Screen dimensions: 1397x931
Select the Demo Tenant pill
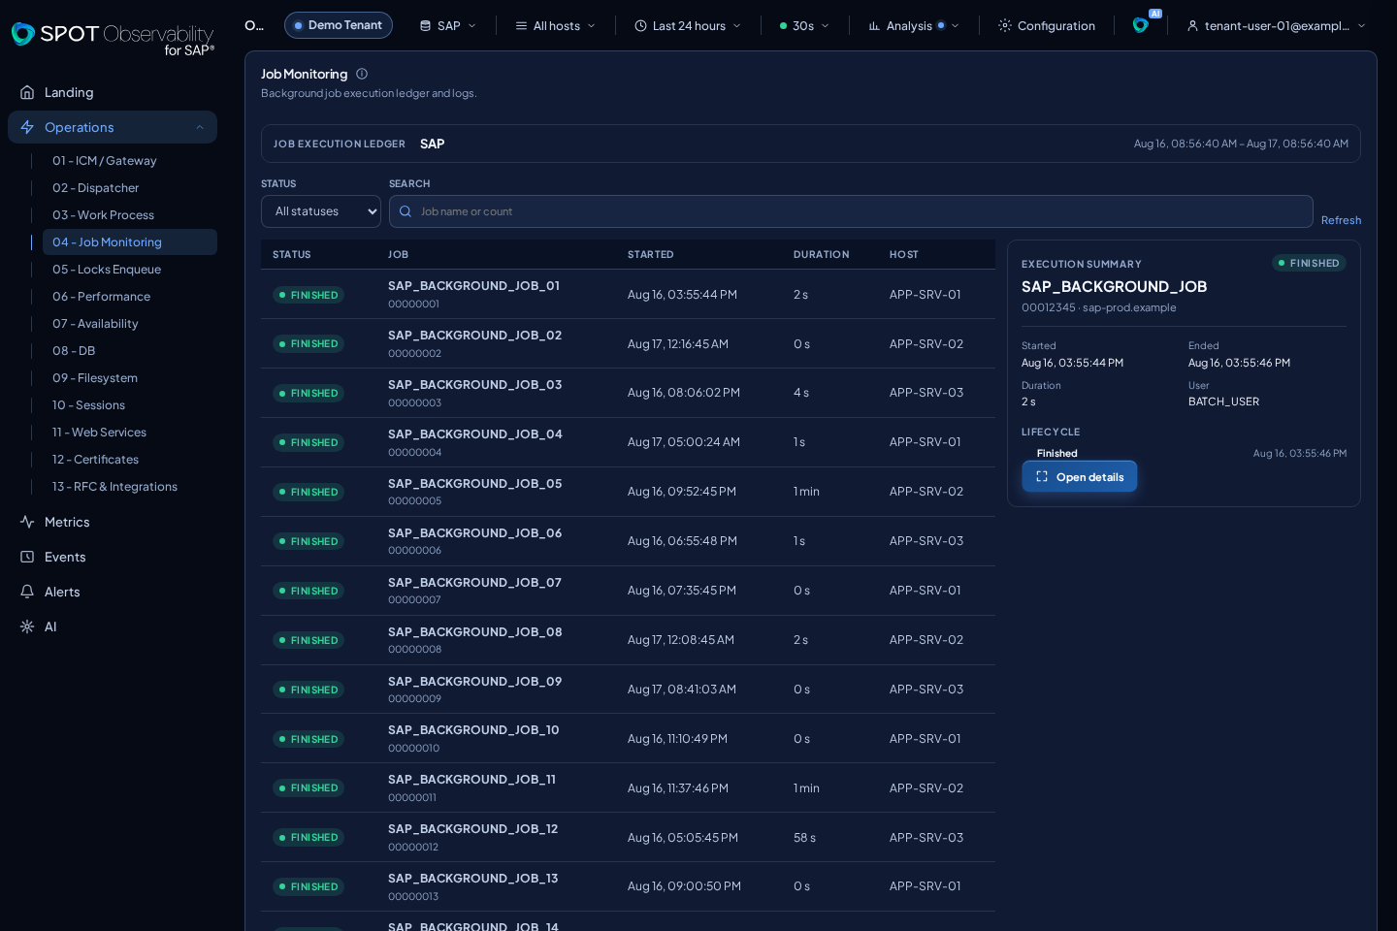[339, 25]
